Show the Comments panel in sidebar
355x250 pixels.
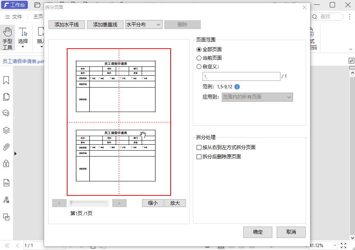(x=6, y=113)
